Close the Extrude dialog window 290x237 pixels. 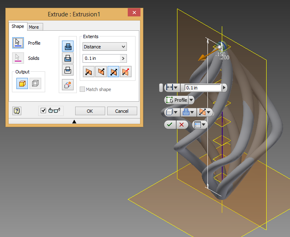pyautogui.click(x=134, y=13)
